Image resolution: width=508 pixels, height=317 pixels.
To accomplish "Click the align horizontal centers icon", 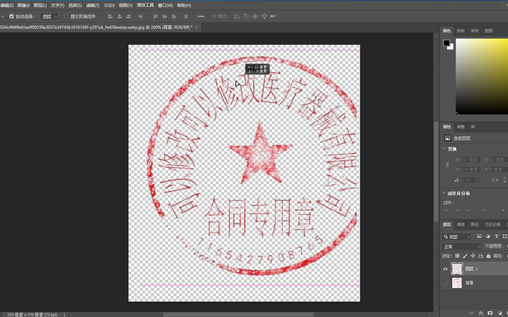I will [119, 16].
